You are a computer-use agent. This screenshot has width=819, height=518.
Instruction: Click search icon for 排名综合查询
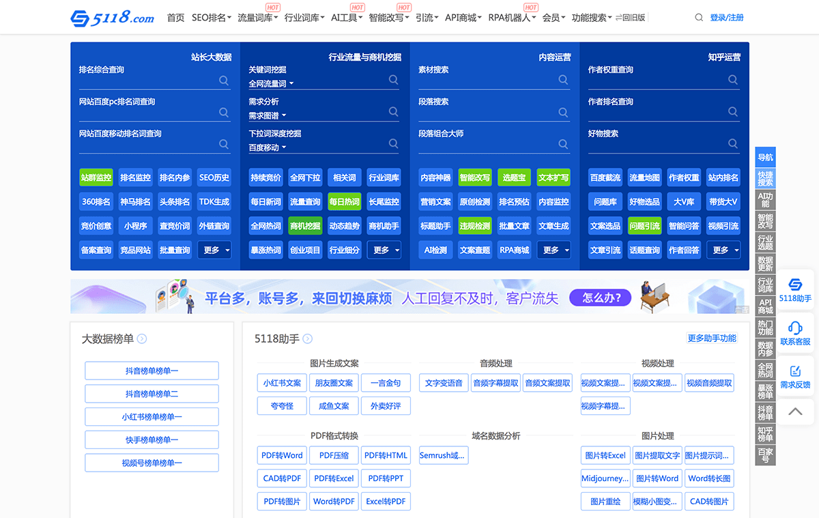224,81
